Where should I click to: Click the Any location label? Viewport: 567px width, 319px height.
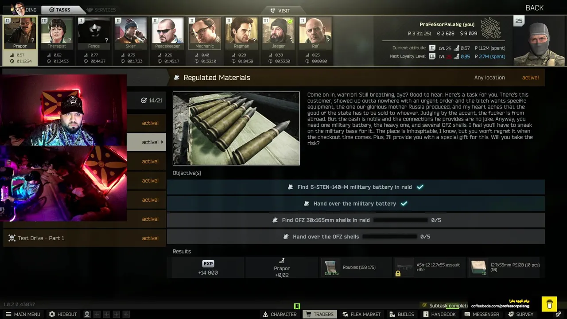tap(489, 78)
